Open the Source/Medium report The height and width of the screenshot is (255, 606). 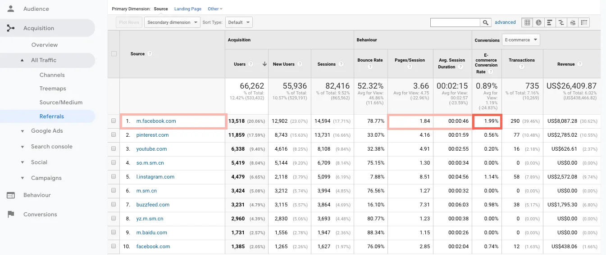[x=61, y=103]
